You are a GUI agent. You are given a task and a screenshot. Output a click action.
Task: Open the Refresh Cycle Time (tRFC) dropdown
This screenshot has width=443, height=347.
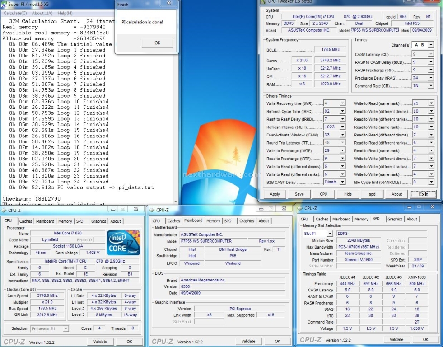point(342,111)
